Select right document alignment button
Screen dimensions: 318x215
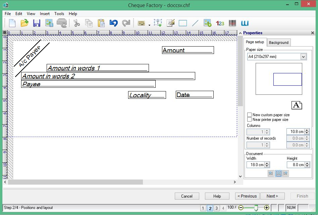(x=285, y=173)
